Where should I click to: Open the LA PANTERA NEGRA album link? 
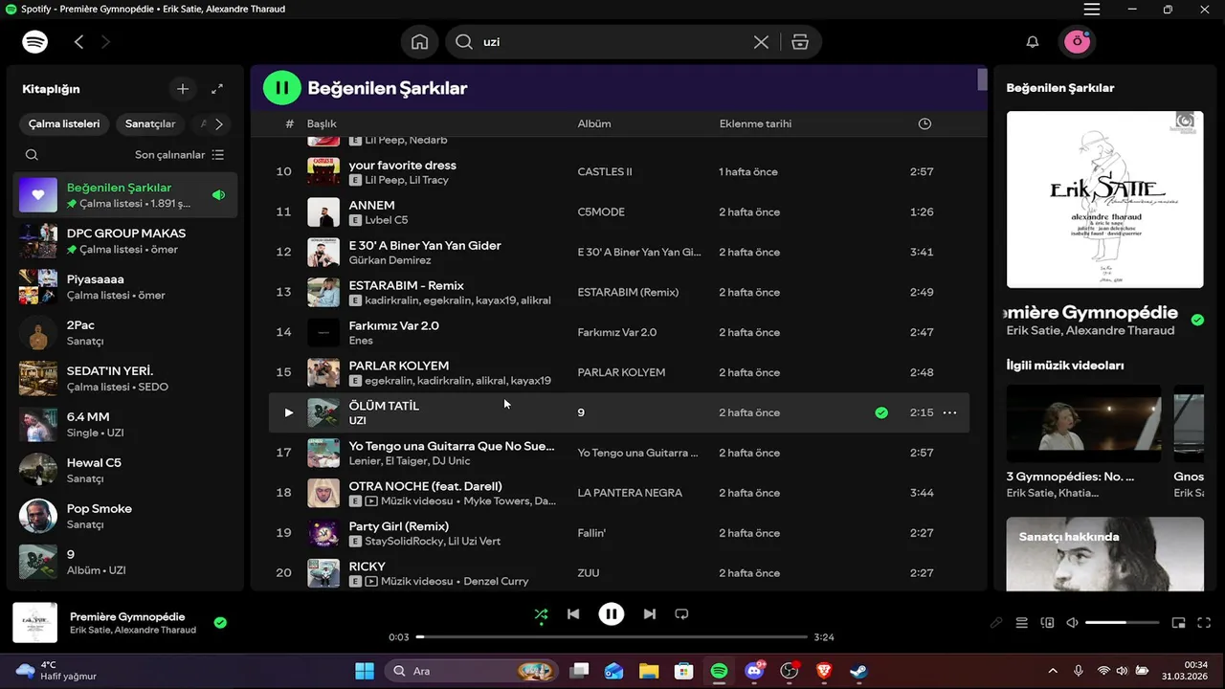[x=630, y=493]
